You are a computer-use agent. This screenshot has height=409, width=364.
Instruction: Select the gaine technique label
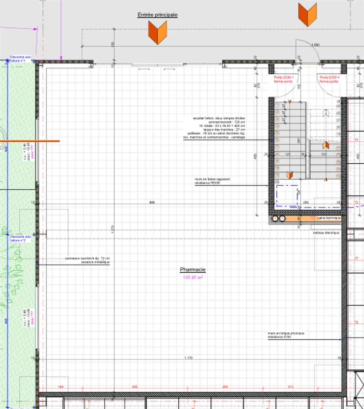coord(329,218)
